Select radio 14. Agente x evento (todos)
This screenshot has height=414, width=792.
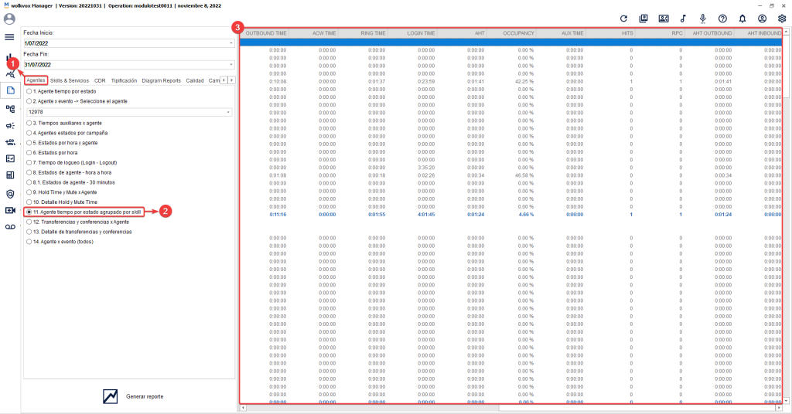29,242
